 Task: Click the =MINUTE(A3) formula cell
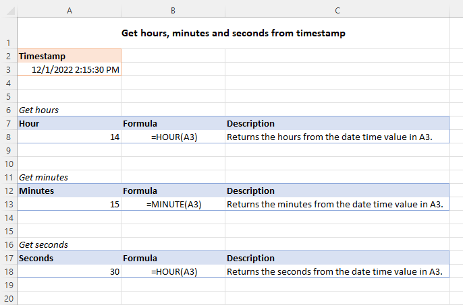[x=173, y=204]
